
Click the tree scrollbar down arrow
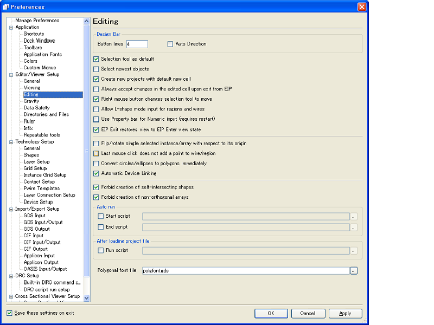pos(87,298)
